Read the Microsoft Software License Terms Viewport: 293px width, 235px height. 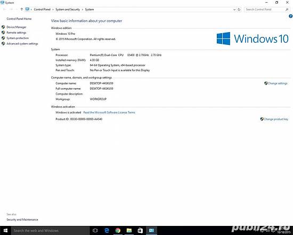(109, 113)
